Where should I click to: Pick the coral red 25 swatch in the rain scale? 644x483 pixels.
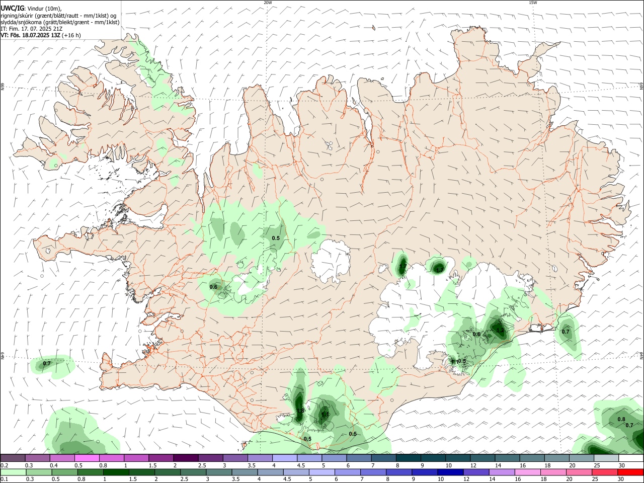(604, 472)
